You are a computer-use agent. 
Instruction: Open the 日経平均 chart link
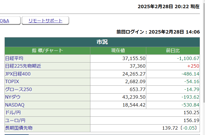(x=14, y=59)
